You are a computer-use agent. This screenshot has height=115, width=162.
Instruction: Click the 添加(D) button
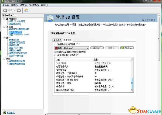click(97, 48)
